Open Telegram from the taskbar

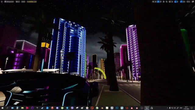(67, 108)
